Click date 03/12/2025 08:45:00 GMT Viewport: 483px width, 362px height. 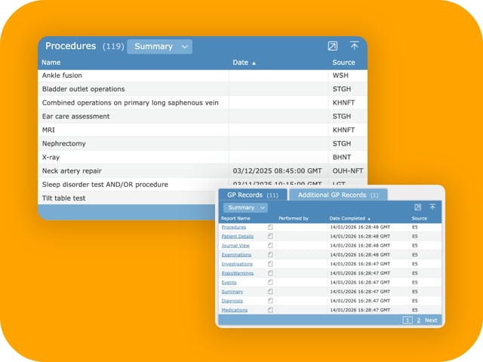tap(277, 171)
